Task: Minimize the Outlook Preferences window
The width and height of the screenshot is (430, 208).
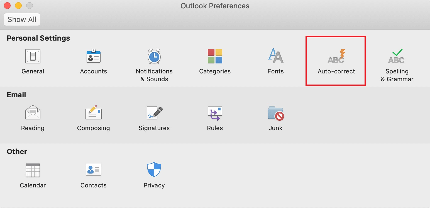Action: (x=18, y=6)
